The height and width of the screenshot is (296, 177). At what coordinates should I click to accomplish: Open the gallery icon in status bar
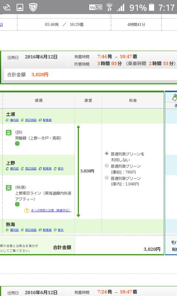tap(20, 7)
